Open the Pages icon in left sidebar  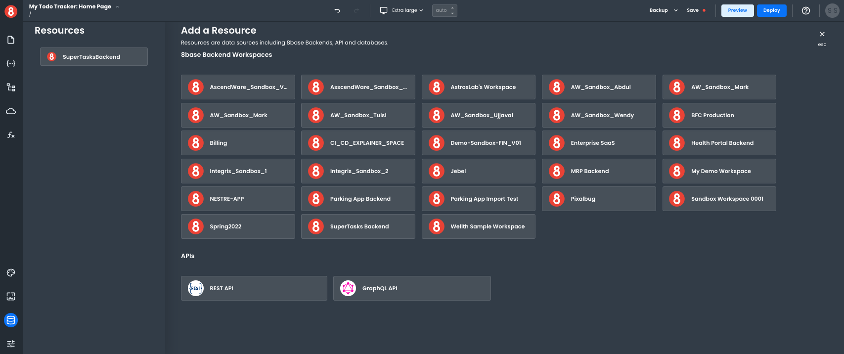point(11,40)
